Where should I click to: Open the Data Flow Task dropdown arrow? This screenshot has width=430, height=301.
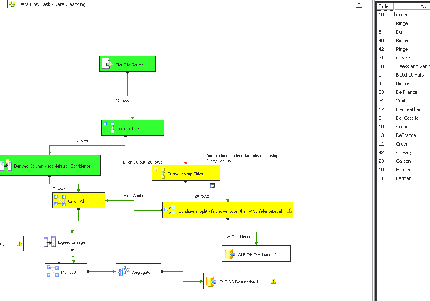tap(359, 4)
